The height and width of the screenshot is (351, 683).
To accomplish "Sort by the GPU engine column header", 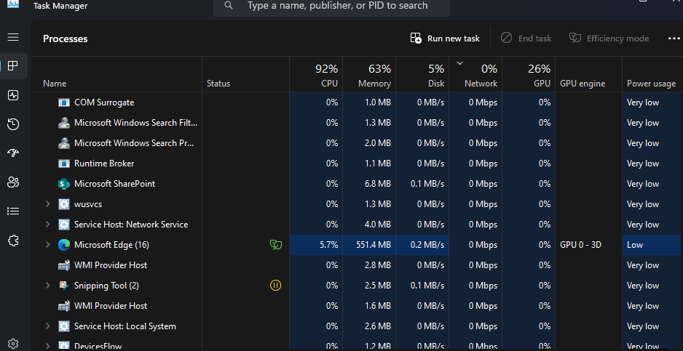I will (588, 76).
